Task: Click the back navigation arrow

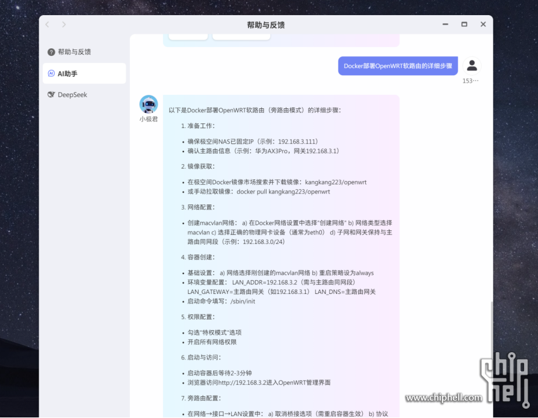Action: tap(48, 24)
